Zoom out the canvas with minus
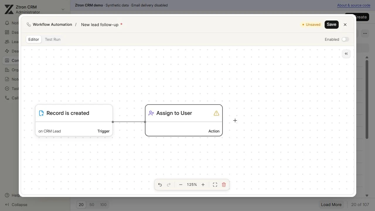This screenshot has width=375, height=211. [181, 185]
